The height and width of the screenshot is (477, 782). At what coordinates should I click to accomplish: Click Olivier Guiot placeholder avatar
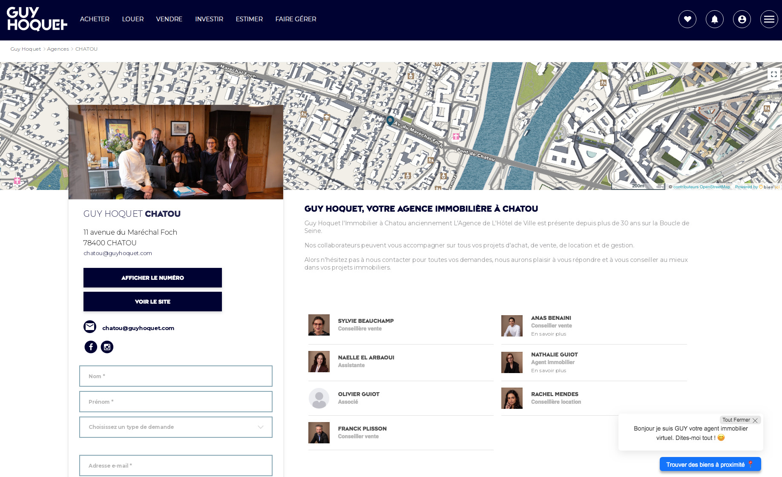[319, 398]
